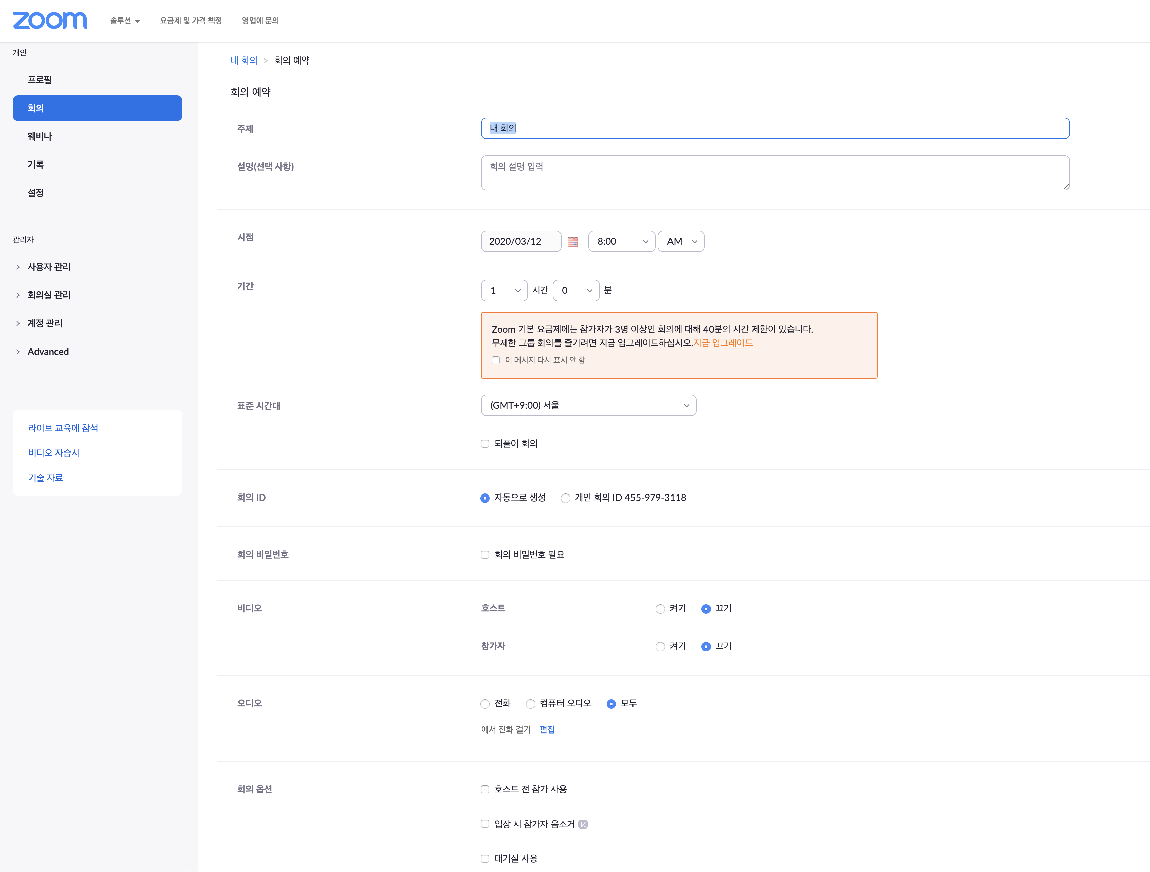This screenshot has width=1150, height=872.
Task: Open 요금제 및 가격 책정 page
Action: coord(191,21)
